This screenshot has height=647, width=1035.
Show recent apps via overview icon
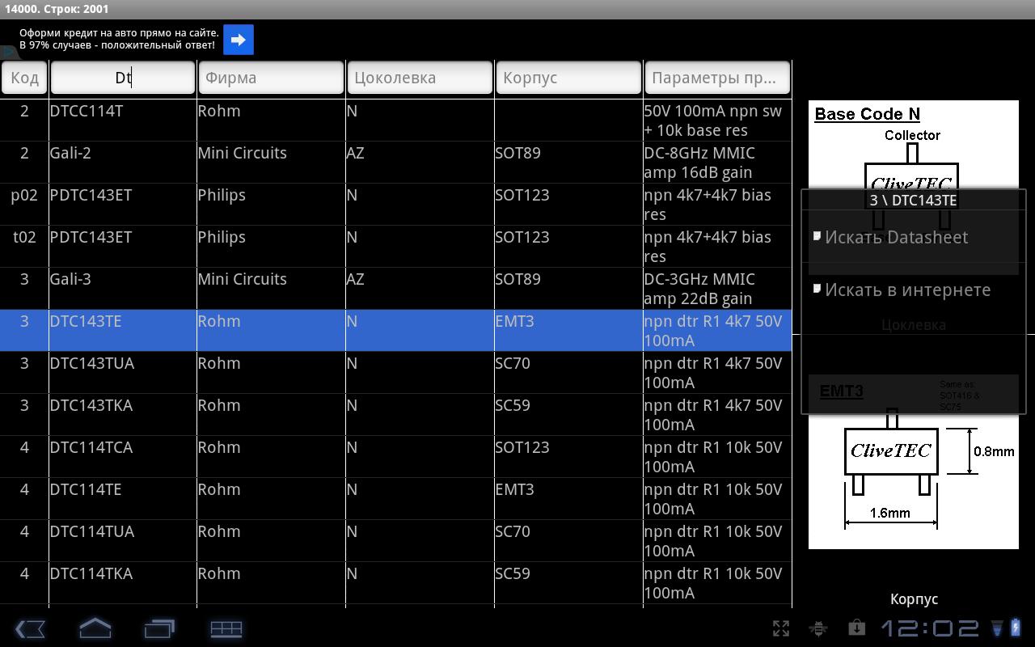click(x=160, y=628)
